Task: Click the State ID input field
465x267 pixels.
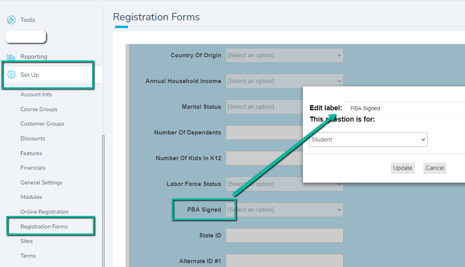Action: pyautogui.click(x=284, y=235)
